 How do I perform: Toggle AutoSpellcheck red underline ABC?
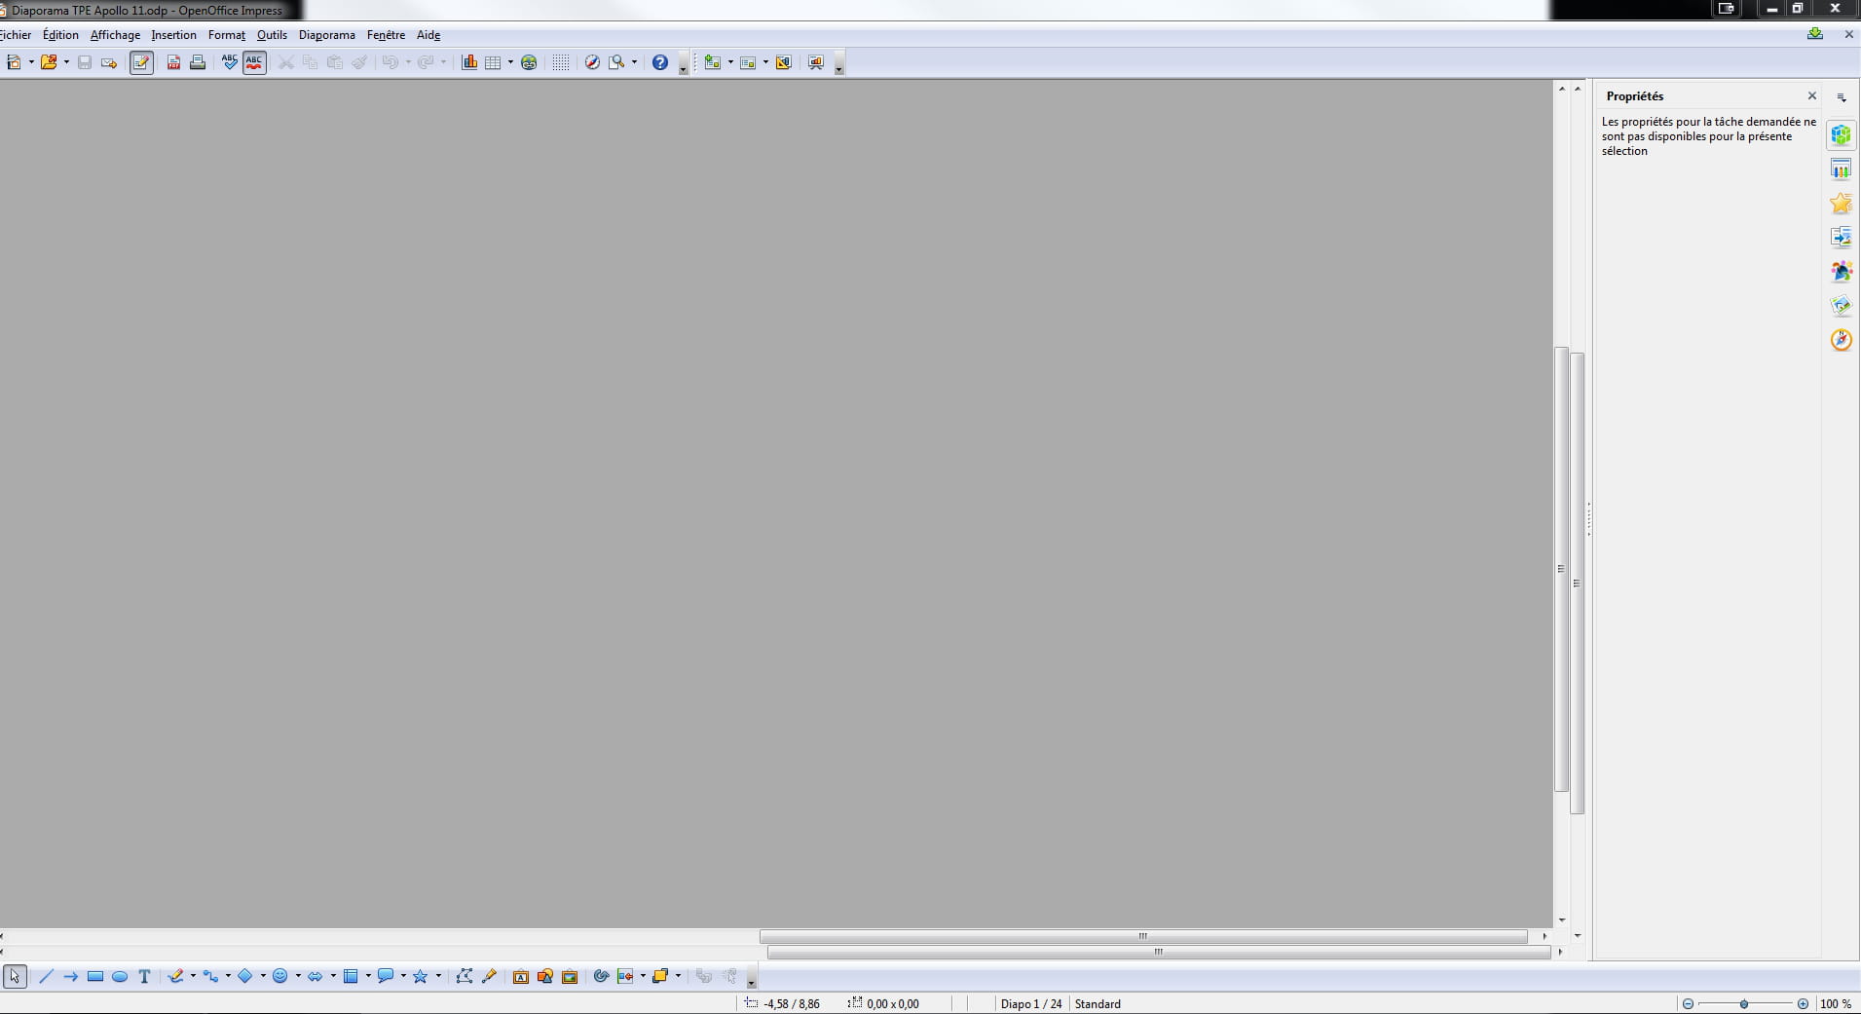tap(254, 62)
